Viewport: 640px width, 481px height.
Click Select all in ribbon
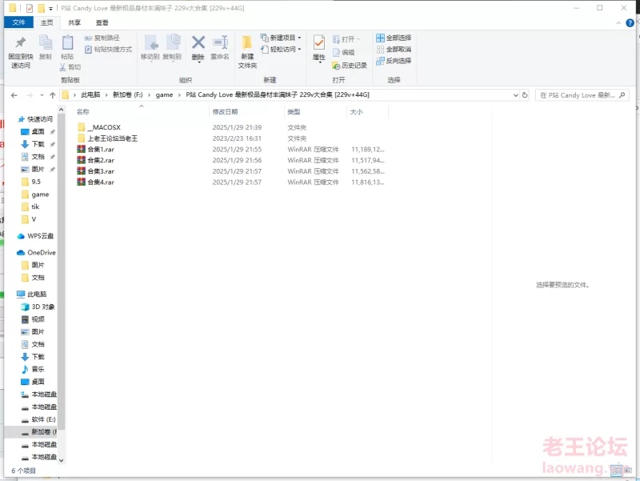pos(394,38)
